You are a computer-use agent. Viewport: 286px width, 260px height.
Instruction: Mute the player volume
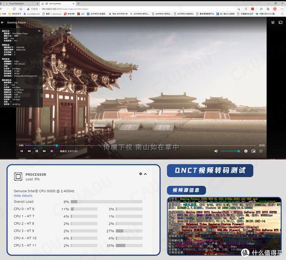(216, 151)
